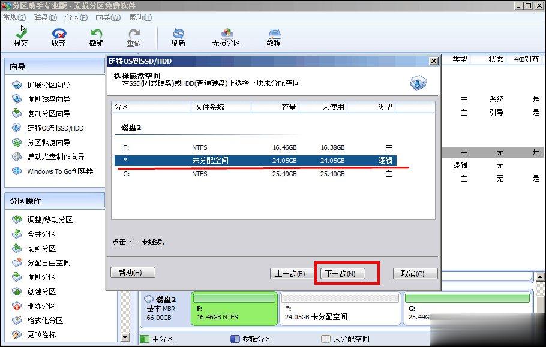Screen dimensions: 546x347
Task: Click the disk map scrollbar up arrow
Action: [x=541, y=277]
